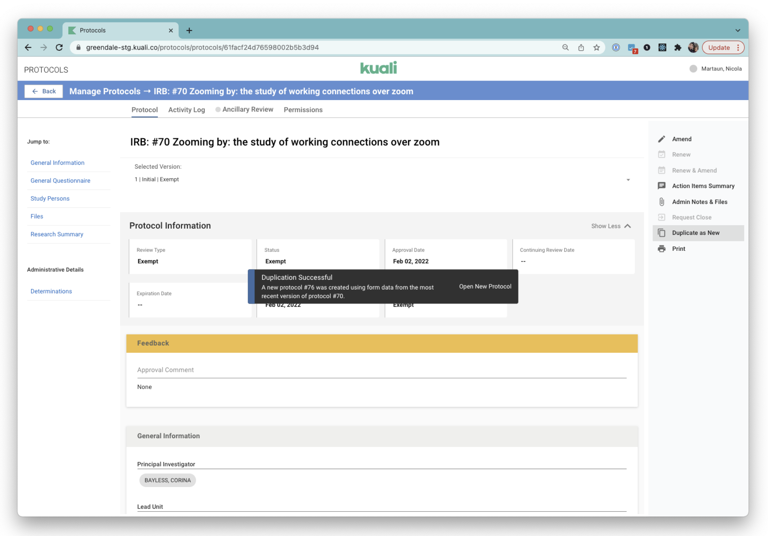Bookmark page with star icon
773x536 pixels.
click(596, 47)
